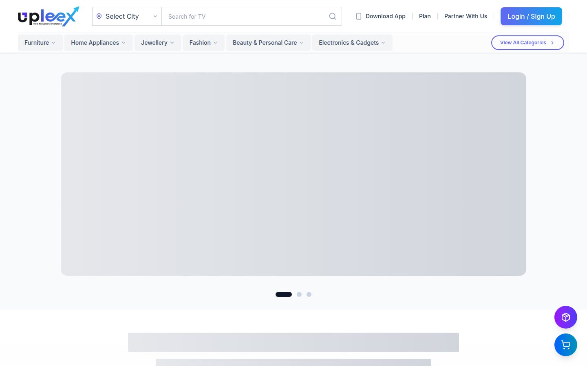Click the search magnifier icon
Image resolution: width=587 pixels, height=366 pixels.
pyautogui.click(x=333, y=16)
